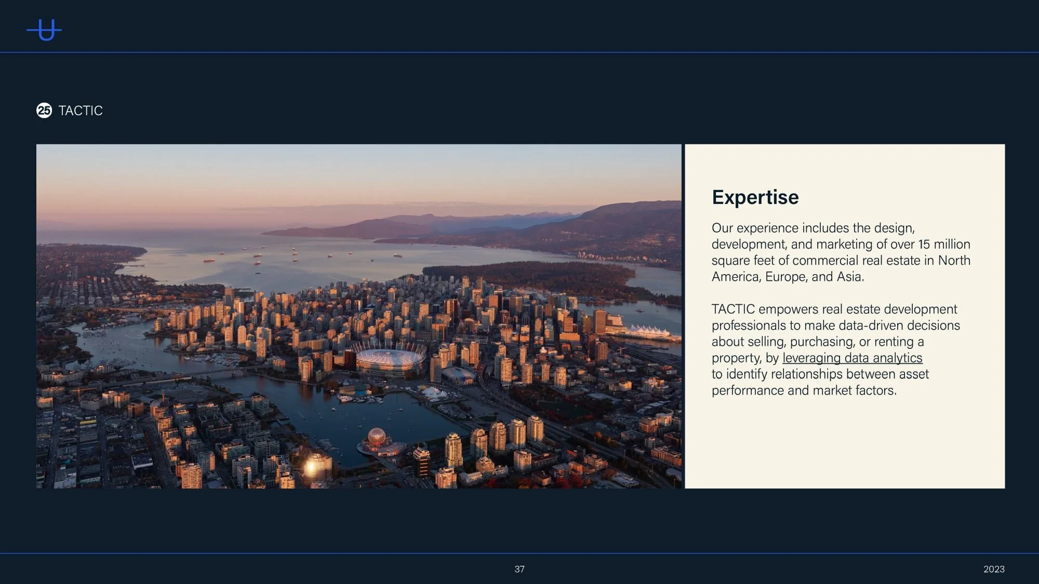Click the Expertise heading
Image resolution: width=1039 pixels, height=584 pixels.
[x=755, y=197]
